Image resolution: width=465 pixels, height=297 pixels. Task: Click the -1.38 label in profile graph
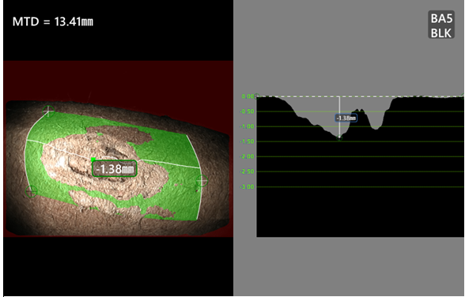pos(346,118)
